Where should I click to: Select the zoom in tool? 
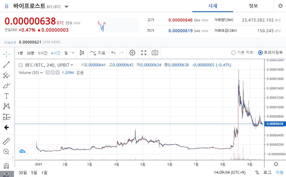point(6,152)
